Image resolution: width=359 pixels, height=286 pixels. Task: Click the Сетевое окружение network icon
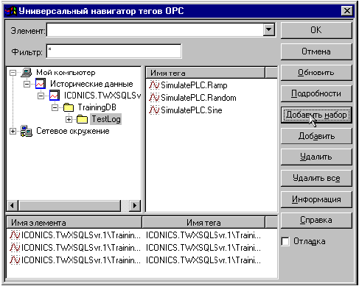pyautogui.click(x=27, y=131)
